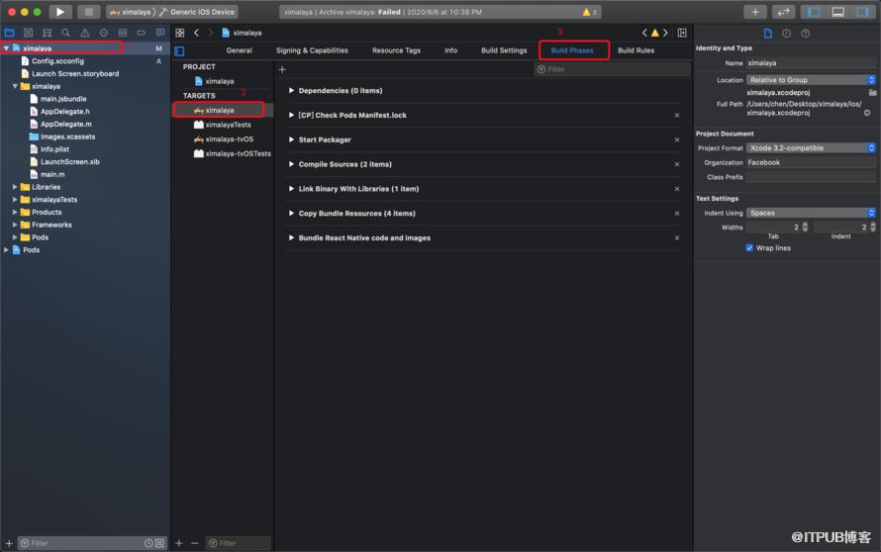Click the add editor on right icon

coord(682,33)
